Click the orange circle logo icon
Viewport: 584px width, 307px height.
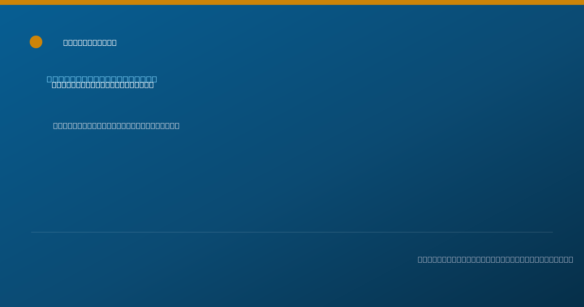click(36, 42)
